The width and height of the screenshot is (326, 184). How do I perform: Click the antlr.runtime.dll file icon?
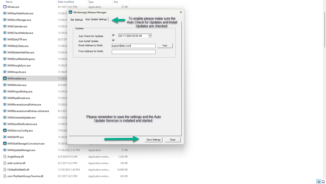pos(5,163)
